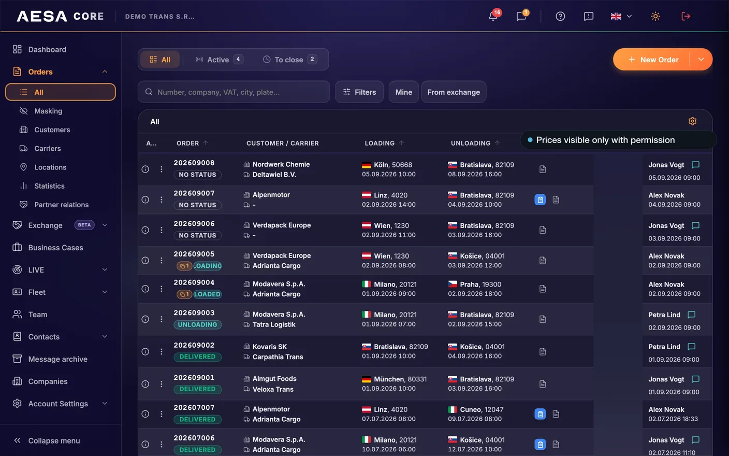Sort by the LOADING column header
The width and height of the screenshot is (729, 456).
click(384, 143)
